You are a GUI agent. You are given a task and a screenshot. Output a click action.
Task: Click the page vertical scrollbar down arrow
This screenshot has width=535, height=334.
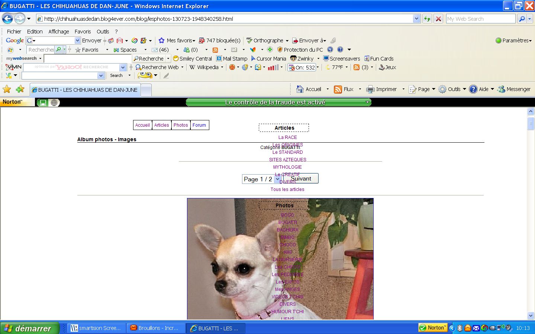tap(531, 315)
